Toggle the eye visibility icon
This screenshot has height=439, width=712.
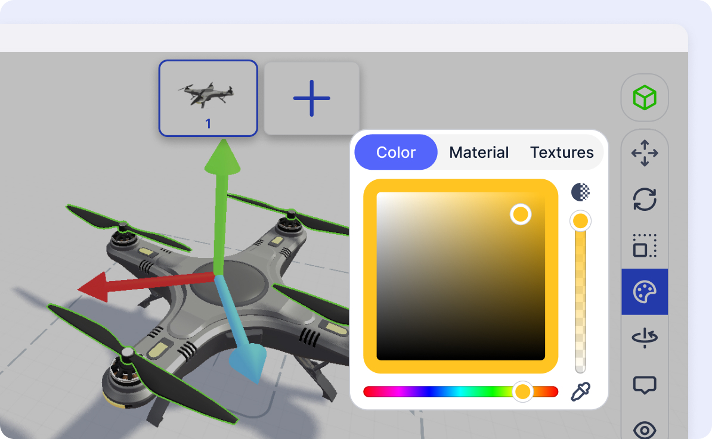(645, 430)
